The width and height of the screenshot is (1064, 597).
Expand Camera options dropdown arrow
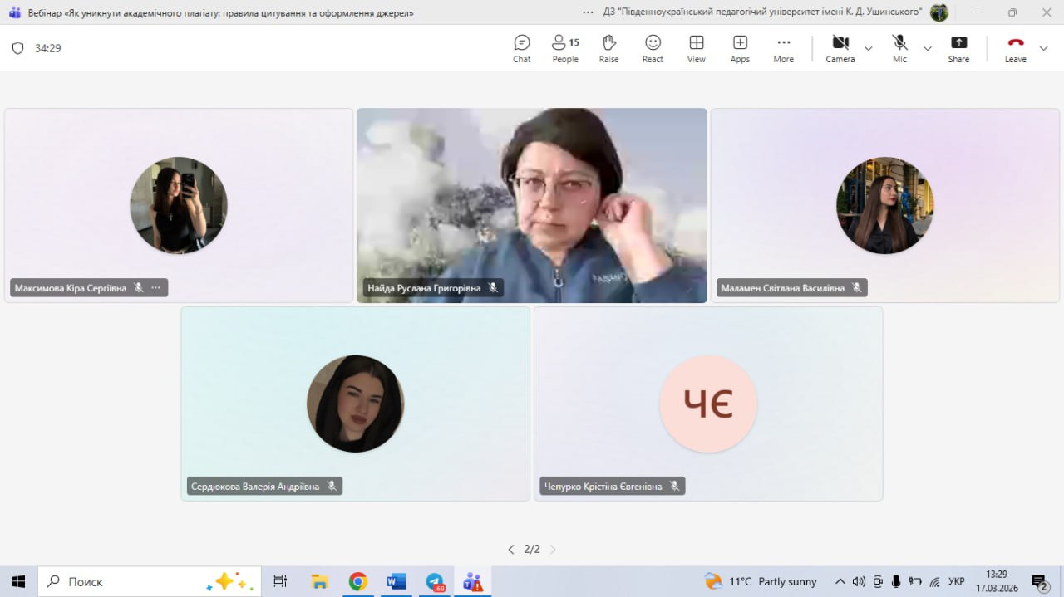pos(869,48)
